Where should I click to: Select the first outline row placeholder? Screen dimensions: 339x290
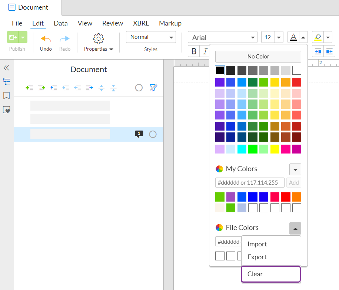[x=70, y=105]
